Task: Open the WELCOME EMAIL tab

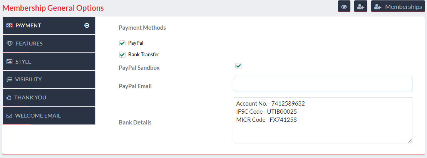Action: tap(49, 116)
